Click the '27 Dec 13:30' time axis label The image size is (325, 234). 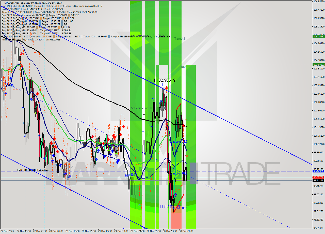pyautogui.click(x=24, y=231)
